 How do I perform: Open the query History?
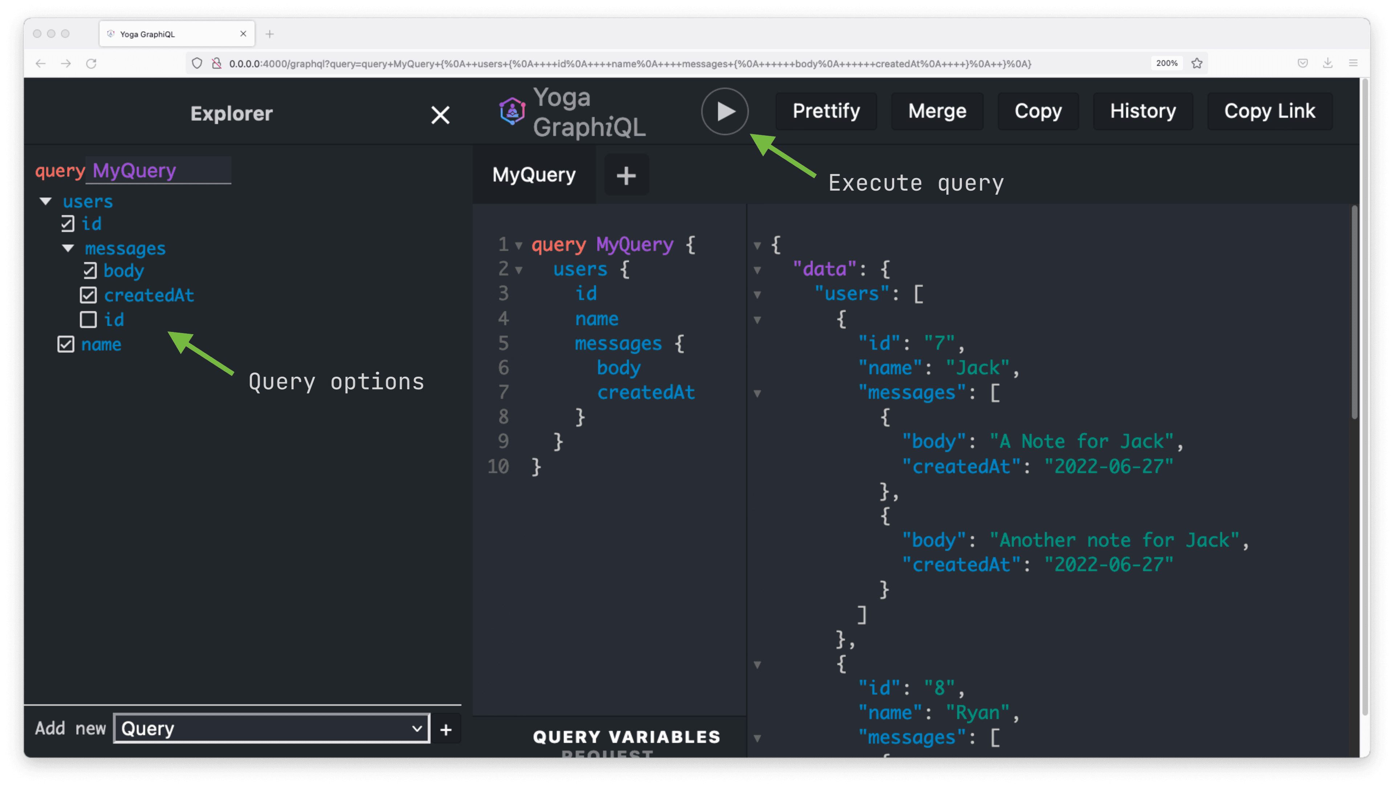pos(1143,111)
